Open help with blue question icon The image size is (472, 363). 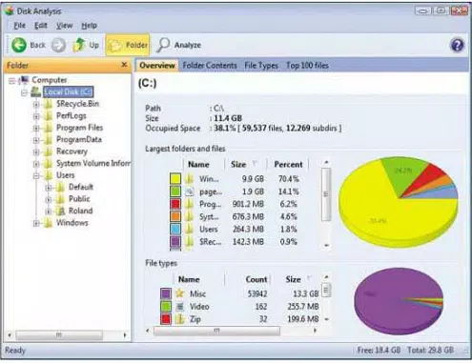click(x=457, y=45)
